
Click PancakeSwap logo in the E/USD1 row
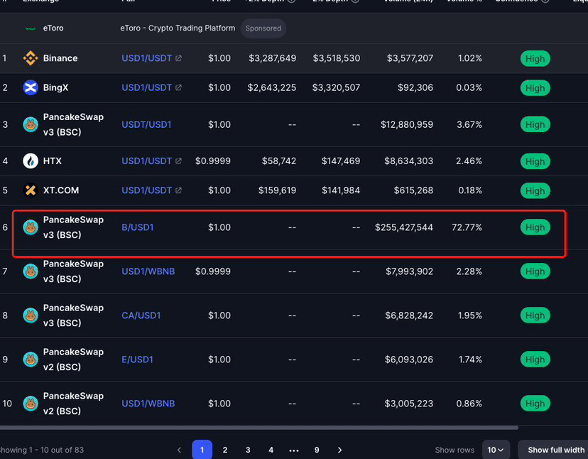(31, 359)
